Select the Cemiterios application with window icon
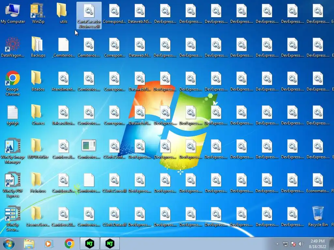 coord(89,148)
